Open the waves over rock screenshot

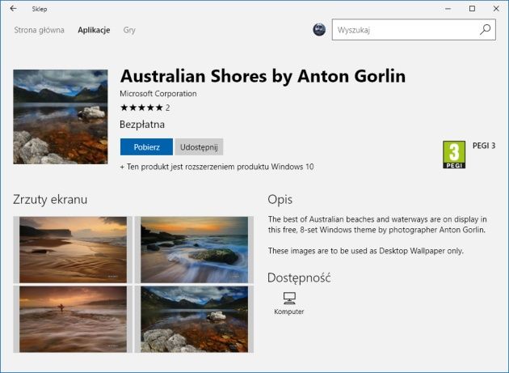tap(194, 250)
